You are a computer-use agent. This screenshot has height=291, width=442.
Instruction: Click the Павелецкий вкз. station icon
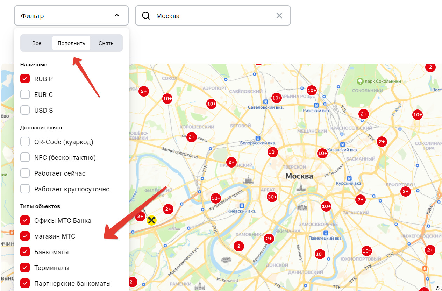click(326, 233)
